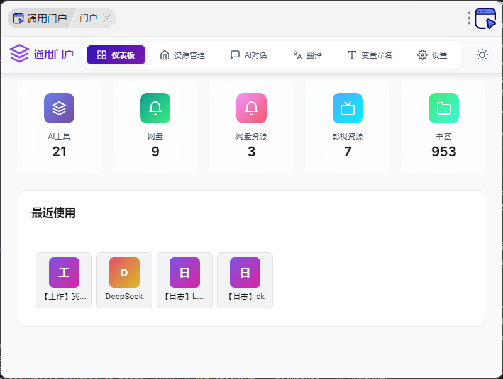Viewport: 503px width, 379px height.
Task: Open the 仪表板 dashboard tab
Action: (x=116, y=55)
